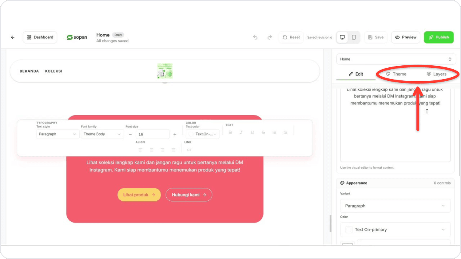Switch to the Layers tab
Viewport: 461px width, 259px height.
coord(436,74)
